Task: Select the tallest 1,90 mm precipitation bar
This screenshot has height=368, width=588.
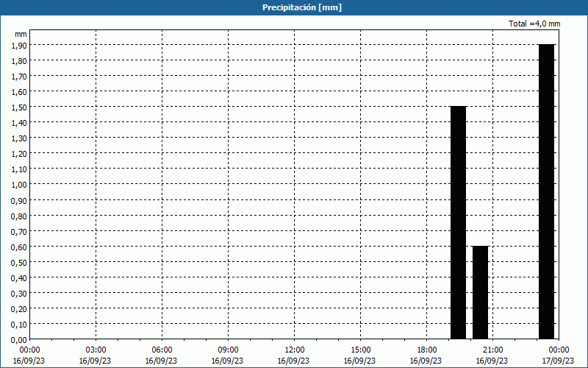Action: [546, 191]
